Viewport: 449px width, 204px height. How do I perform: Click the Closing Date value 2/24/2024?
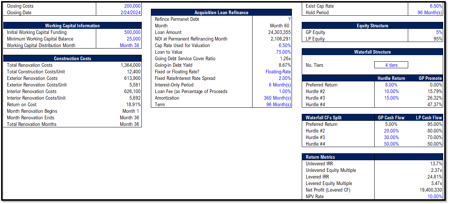[130, 12]
